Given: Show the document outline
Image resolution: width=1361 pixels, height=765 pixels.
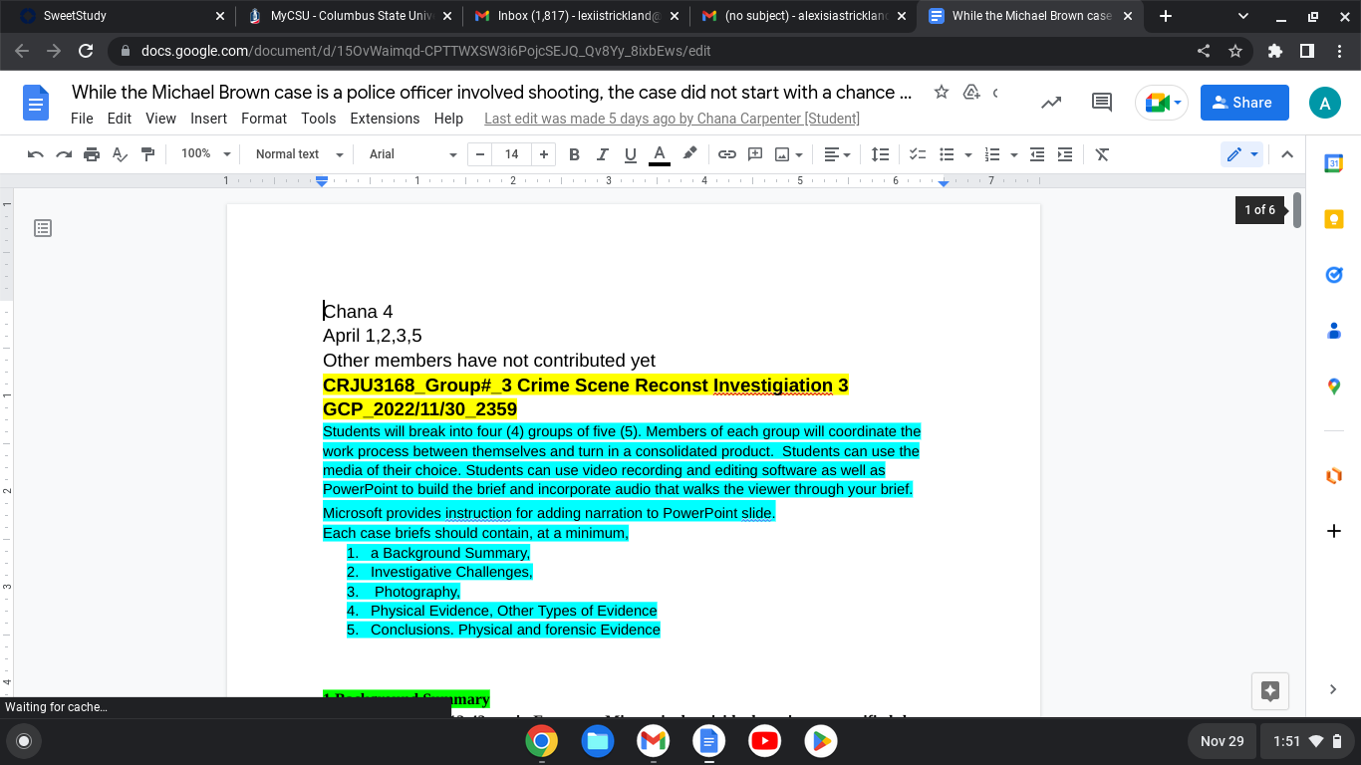Looking at the screenshot, I should pyautogui.click(x=43, y=228).
